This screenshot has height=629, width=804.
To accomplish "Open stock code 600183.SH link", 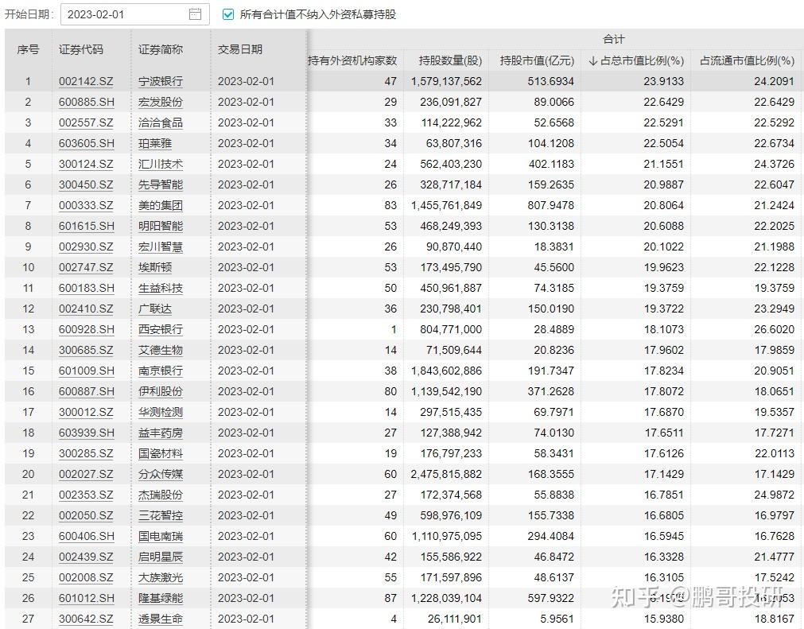I will (87, 288).
